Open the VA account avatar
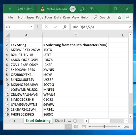The image size is (136, 135). pos(73,9)
